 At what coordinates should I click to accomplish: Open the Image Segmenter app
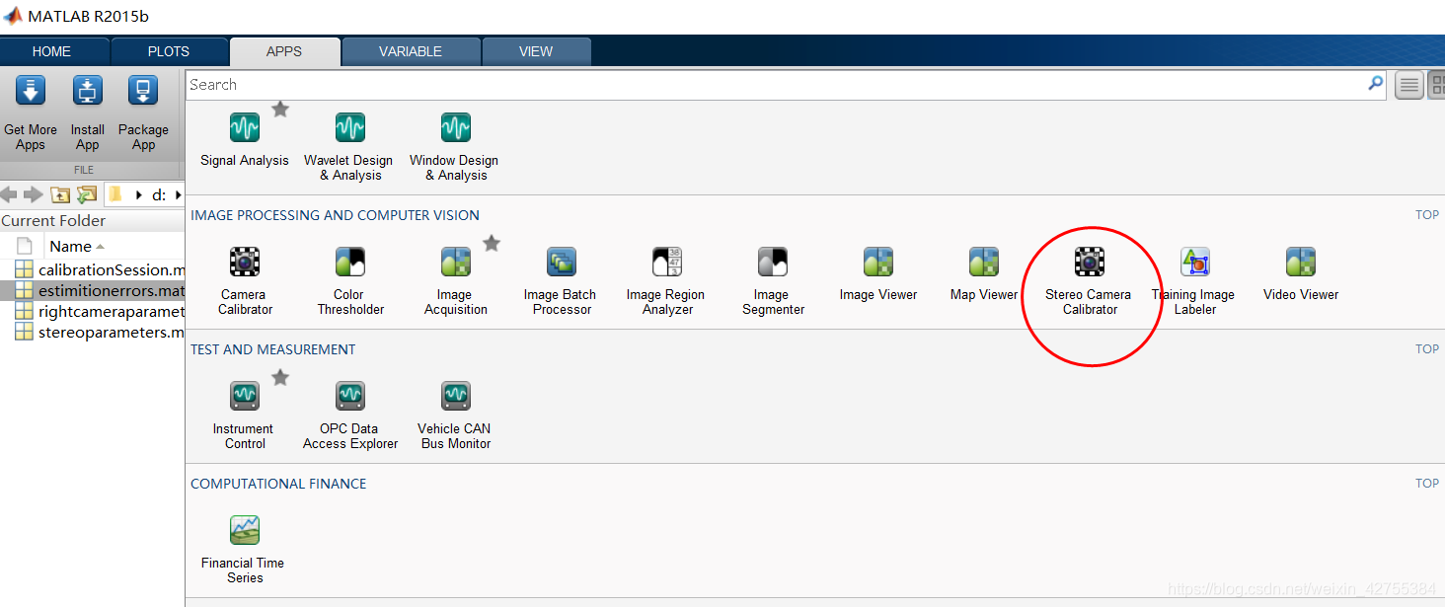(x=772, y=279)
